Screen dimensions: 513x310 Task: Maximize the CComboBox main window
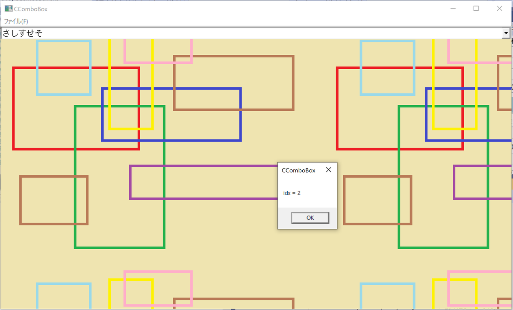pyautogui.click(x=476, y=8)
